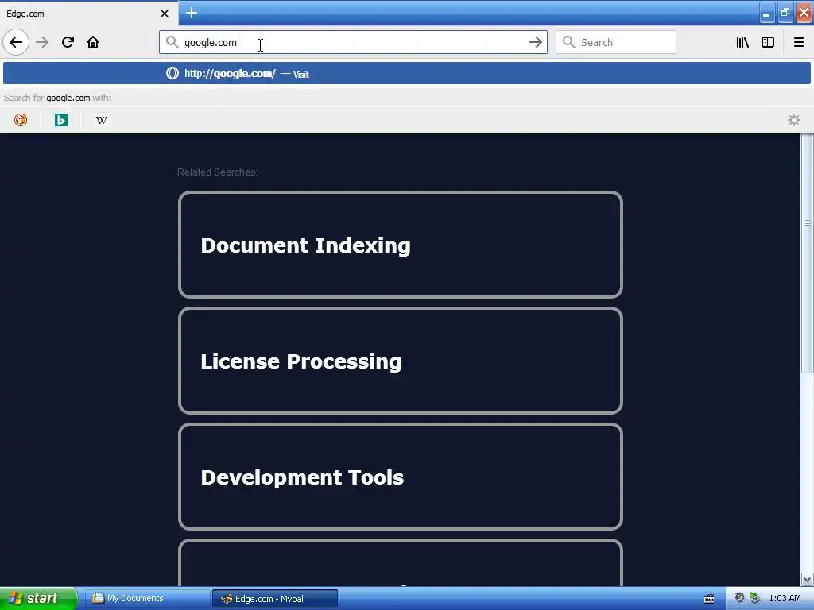
Task: Click the globe icon in URL suggestion
Action: (172, 73)
